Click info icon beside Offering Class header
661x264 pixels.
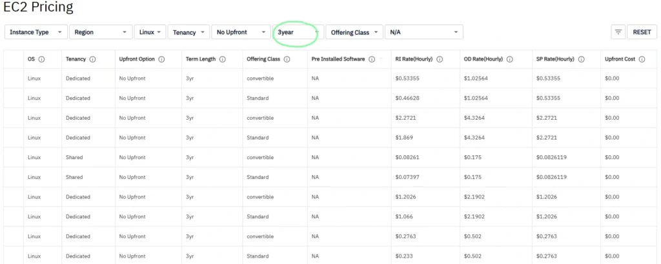(x=287, y=59)
